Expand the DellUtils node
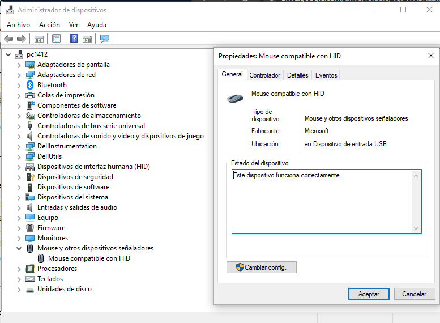This screenshot has width=440, height=323. tap(19, 157)
